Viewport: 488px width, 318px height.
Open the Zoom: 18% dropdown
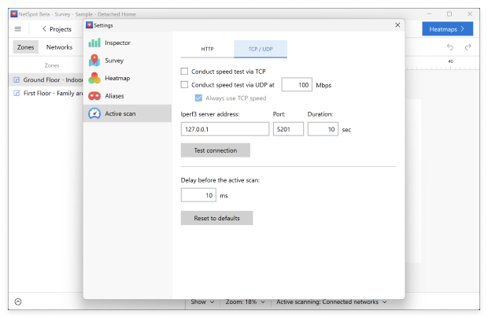(x=245, y=301)
